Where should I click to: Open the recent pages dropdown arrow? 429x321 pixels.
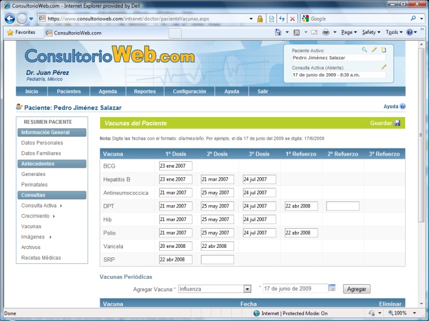click(x=31, y=19)
